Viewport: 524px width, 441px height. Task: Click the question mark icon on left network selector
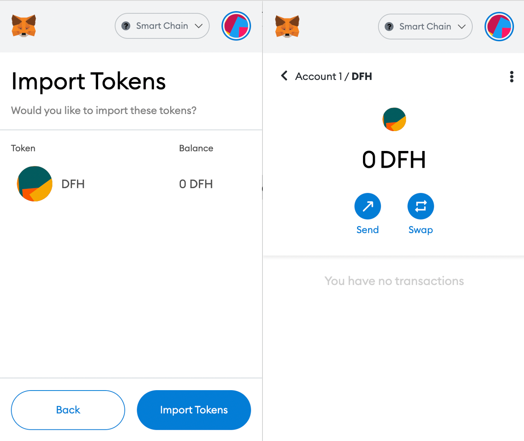126,26
